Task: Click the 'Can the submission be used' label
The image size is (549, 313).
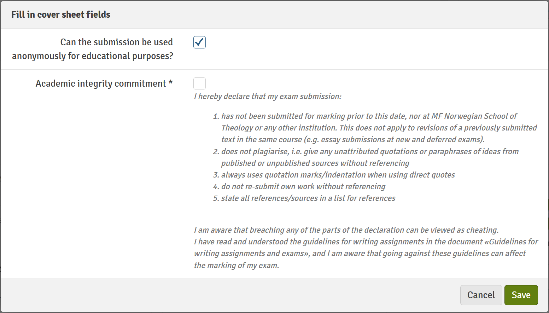Action: (117, 42)
